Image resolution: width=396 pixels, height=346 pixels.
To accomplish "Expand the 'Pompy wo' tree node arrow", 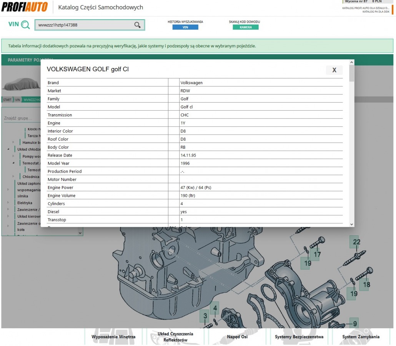I will coord(13,156).
